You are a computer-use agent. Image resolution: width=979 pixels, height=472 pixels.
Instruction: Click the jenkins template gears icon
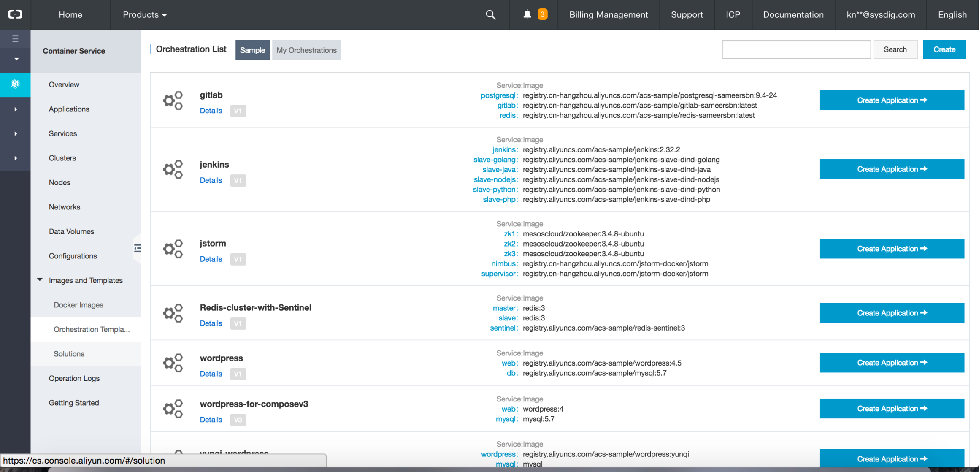coord(173,169)
